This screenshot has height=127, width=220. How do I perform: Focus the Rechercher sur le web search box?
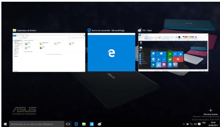point(37,124)
